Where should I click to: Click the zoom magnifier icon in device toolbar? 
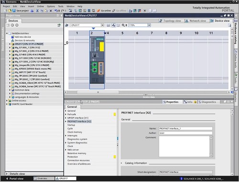pyautogui.click(x=123, y=25)
